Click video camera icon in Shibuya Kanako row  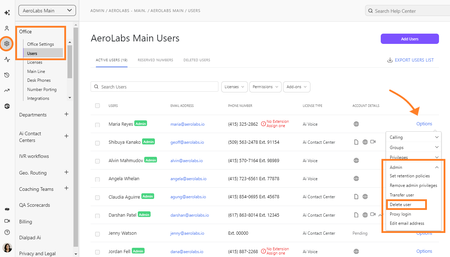click(373, 142)
